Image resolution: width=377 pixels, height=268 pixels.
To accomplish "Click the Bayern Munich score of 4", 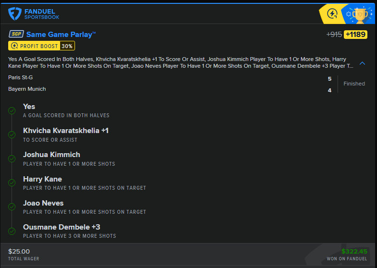I will pos(329,90).
